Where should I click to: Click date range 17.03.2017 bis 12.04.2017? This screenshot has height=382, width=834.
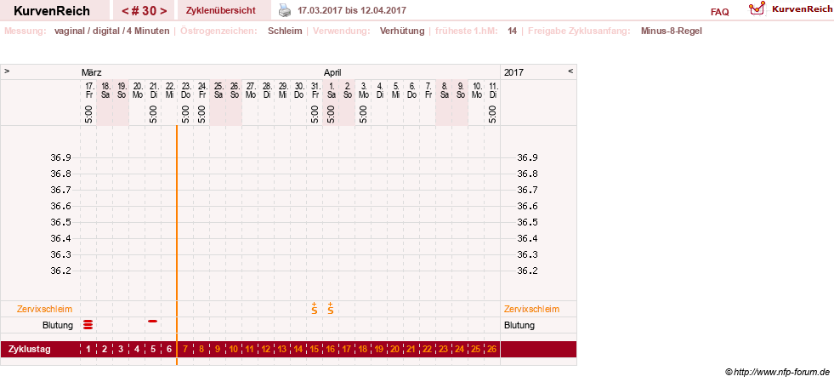tap(352, 10)
